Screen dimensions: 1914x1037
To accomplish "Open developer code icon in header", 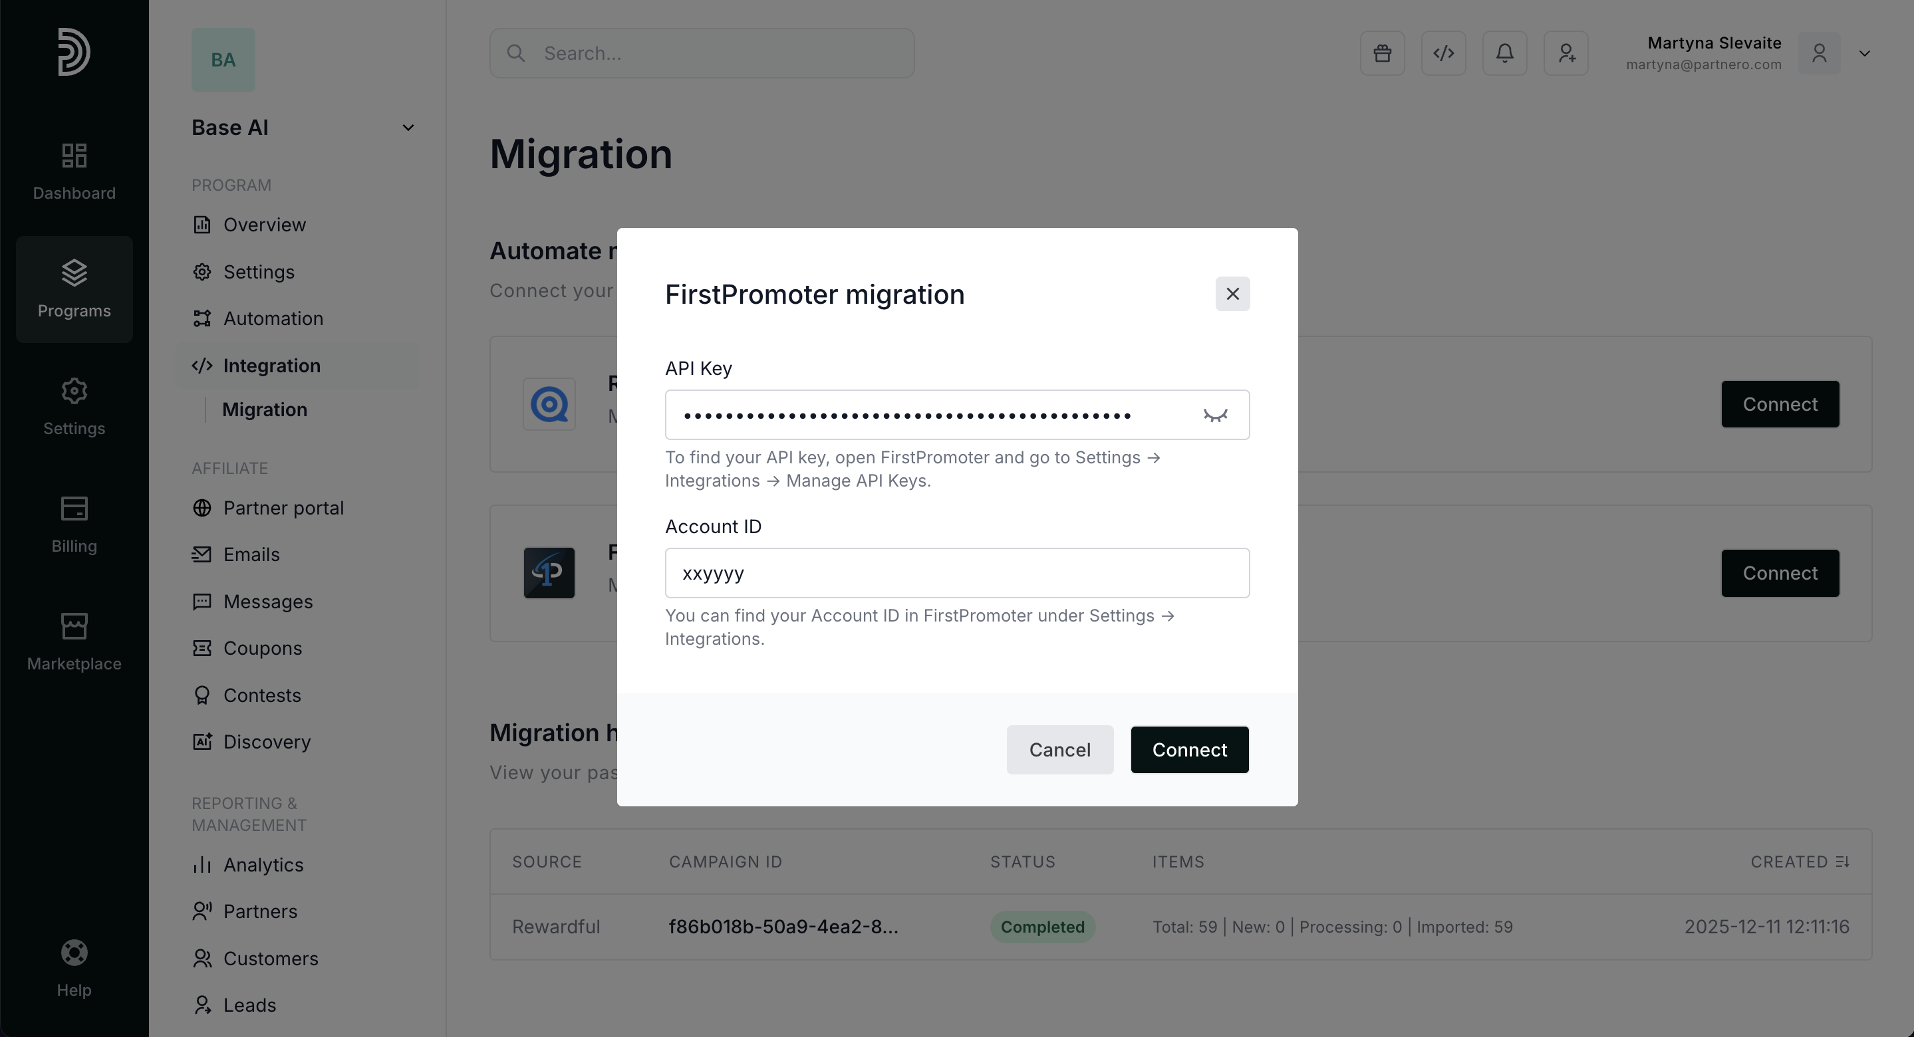I will 1443,53.
